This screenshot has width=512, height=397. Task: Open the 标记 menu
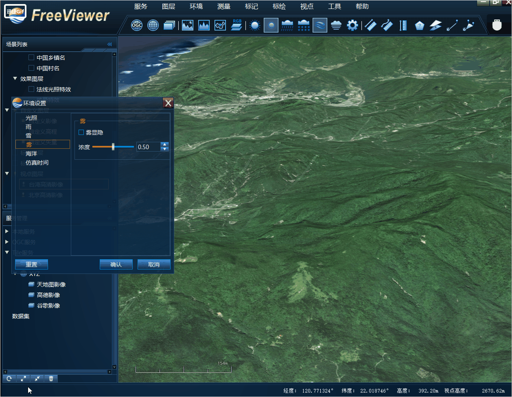point(252,7)
